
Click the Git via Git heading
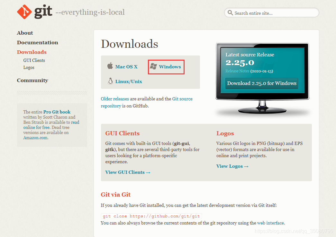point(115,194)
